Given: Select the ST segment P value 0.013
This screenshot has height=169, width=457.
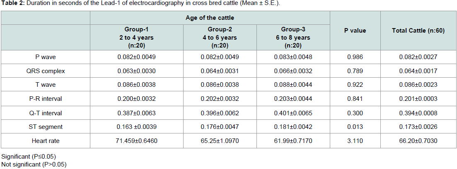Looking at the screenshot, I should click(355, 127).
